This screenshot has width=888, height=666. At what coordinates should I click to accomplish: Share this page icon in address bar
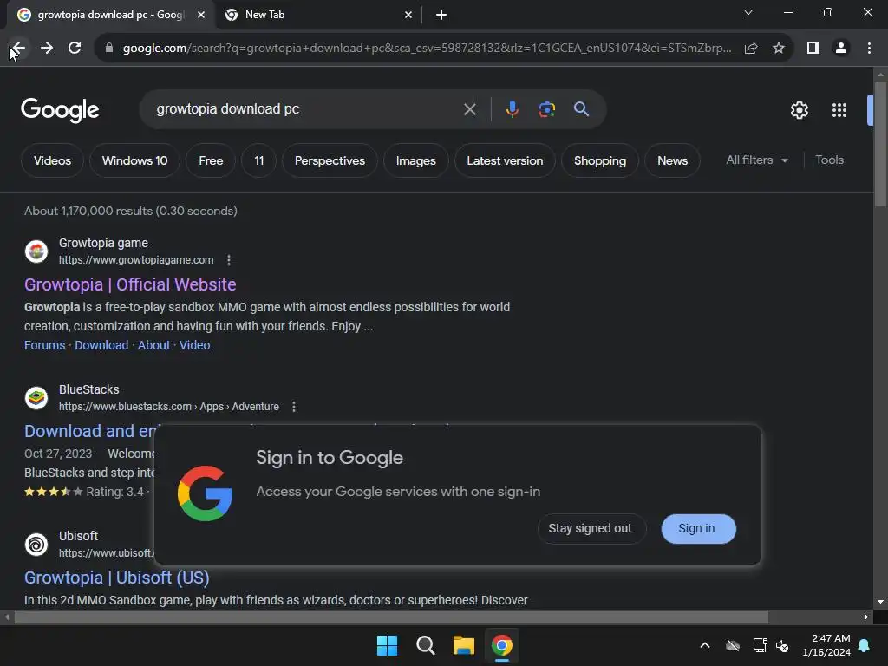tap(750, 49)
